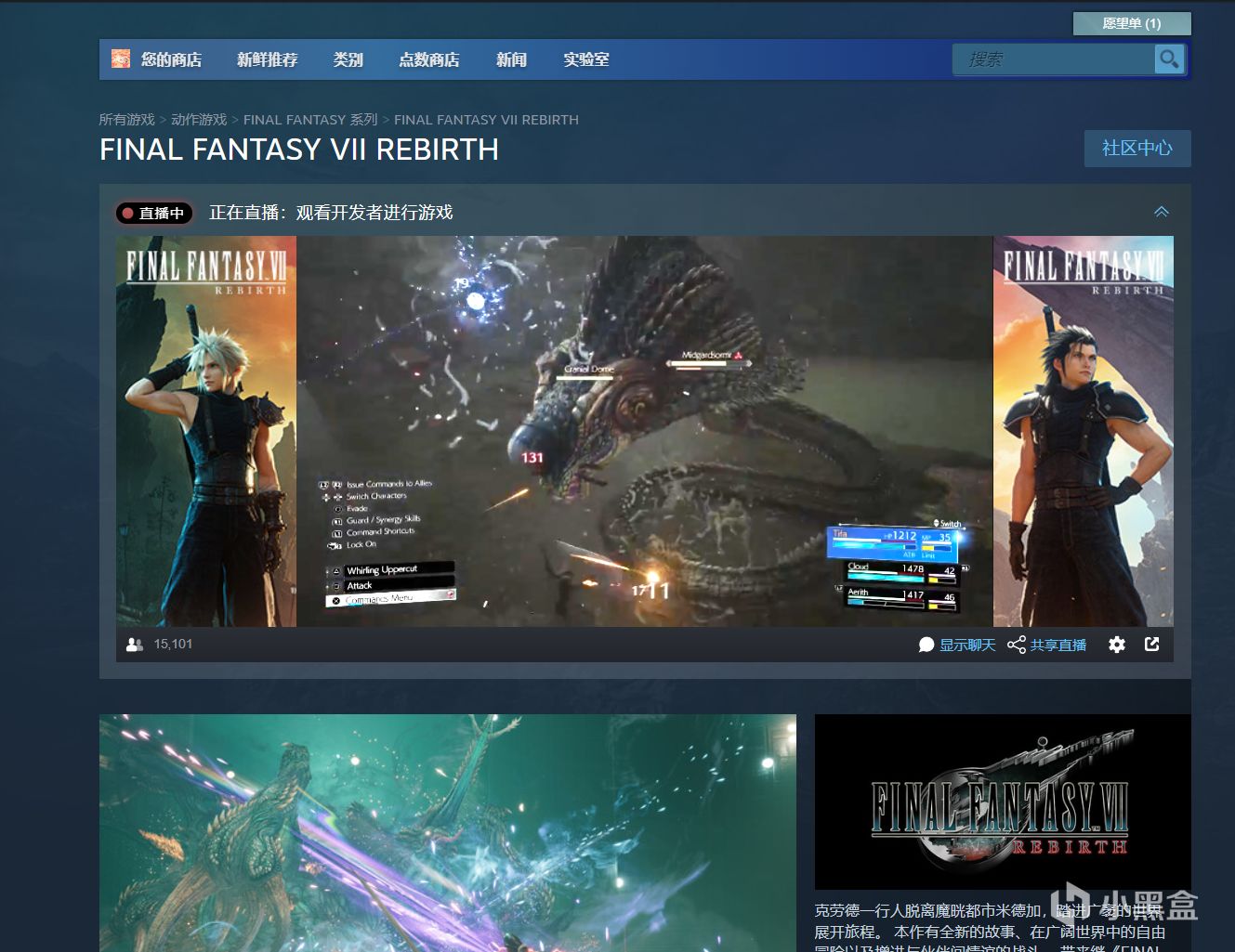Open the 类别 categories menu

pos(348,59)
